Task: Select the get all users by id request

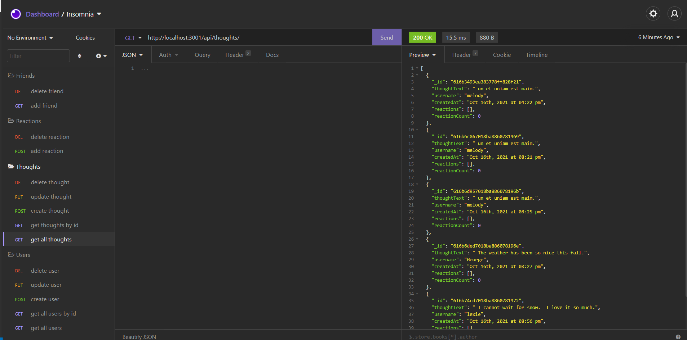Action: (59, 314)
